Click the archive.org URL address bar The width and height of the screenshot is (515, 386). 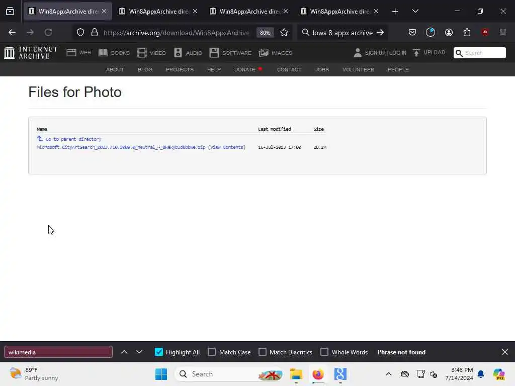(177, 33)
